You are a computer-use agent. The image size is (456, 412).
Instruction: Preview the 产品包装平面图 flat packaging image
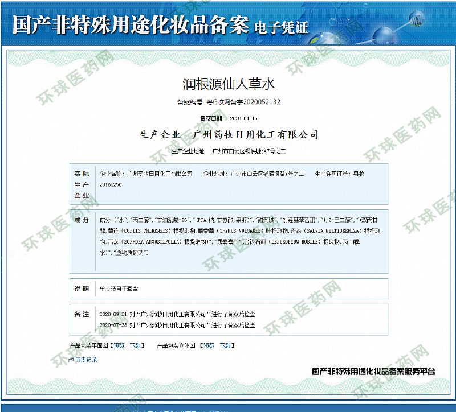pos(119,345)
